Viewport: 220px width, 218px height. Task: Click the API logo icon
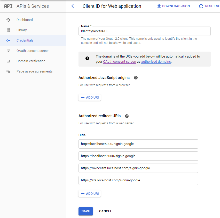tap(8, 6)
